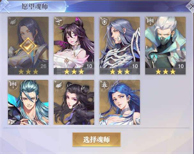Select the fox-eared girl soul master card
Viewport: 194px width, 154px height.
(x=74, y=46)
